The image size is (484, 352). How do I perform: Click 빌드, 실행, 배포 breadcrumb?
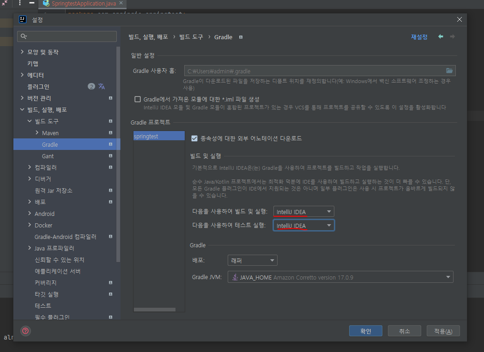(x=148, y=37)
